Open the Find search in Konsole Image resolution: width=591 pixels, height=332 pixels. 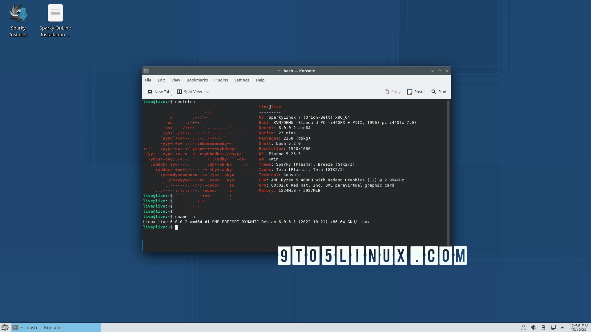pyautogui.click(x=438, y=92)
